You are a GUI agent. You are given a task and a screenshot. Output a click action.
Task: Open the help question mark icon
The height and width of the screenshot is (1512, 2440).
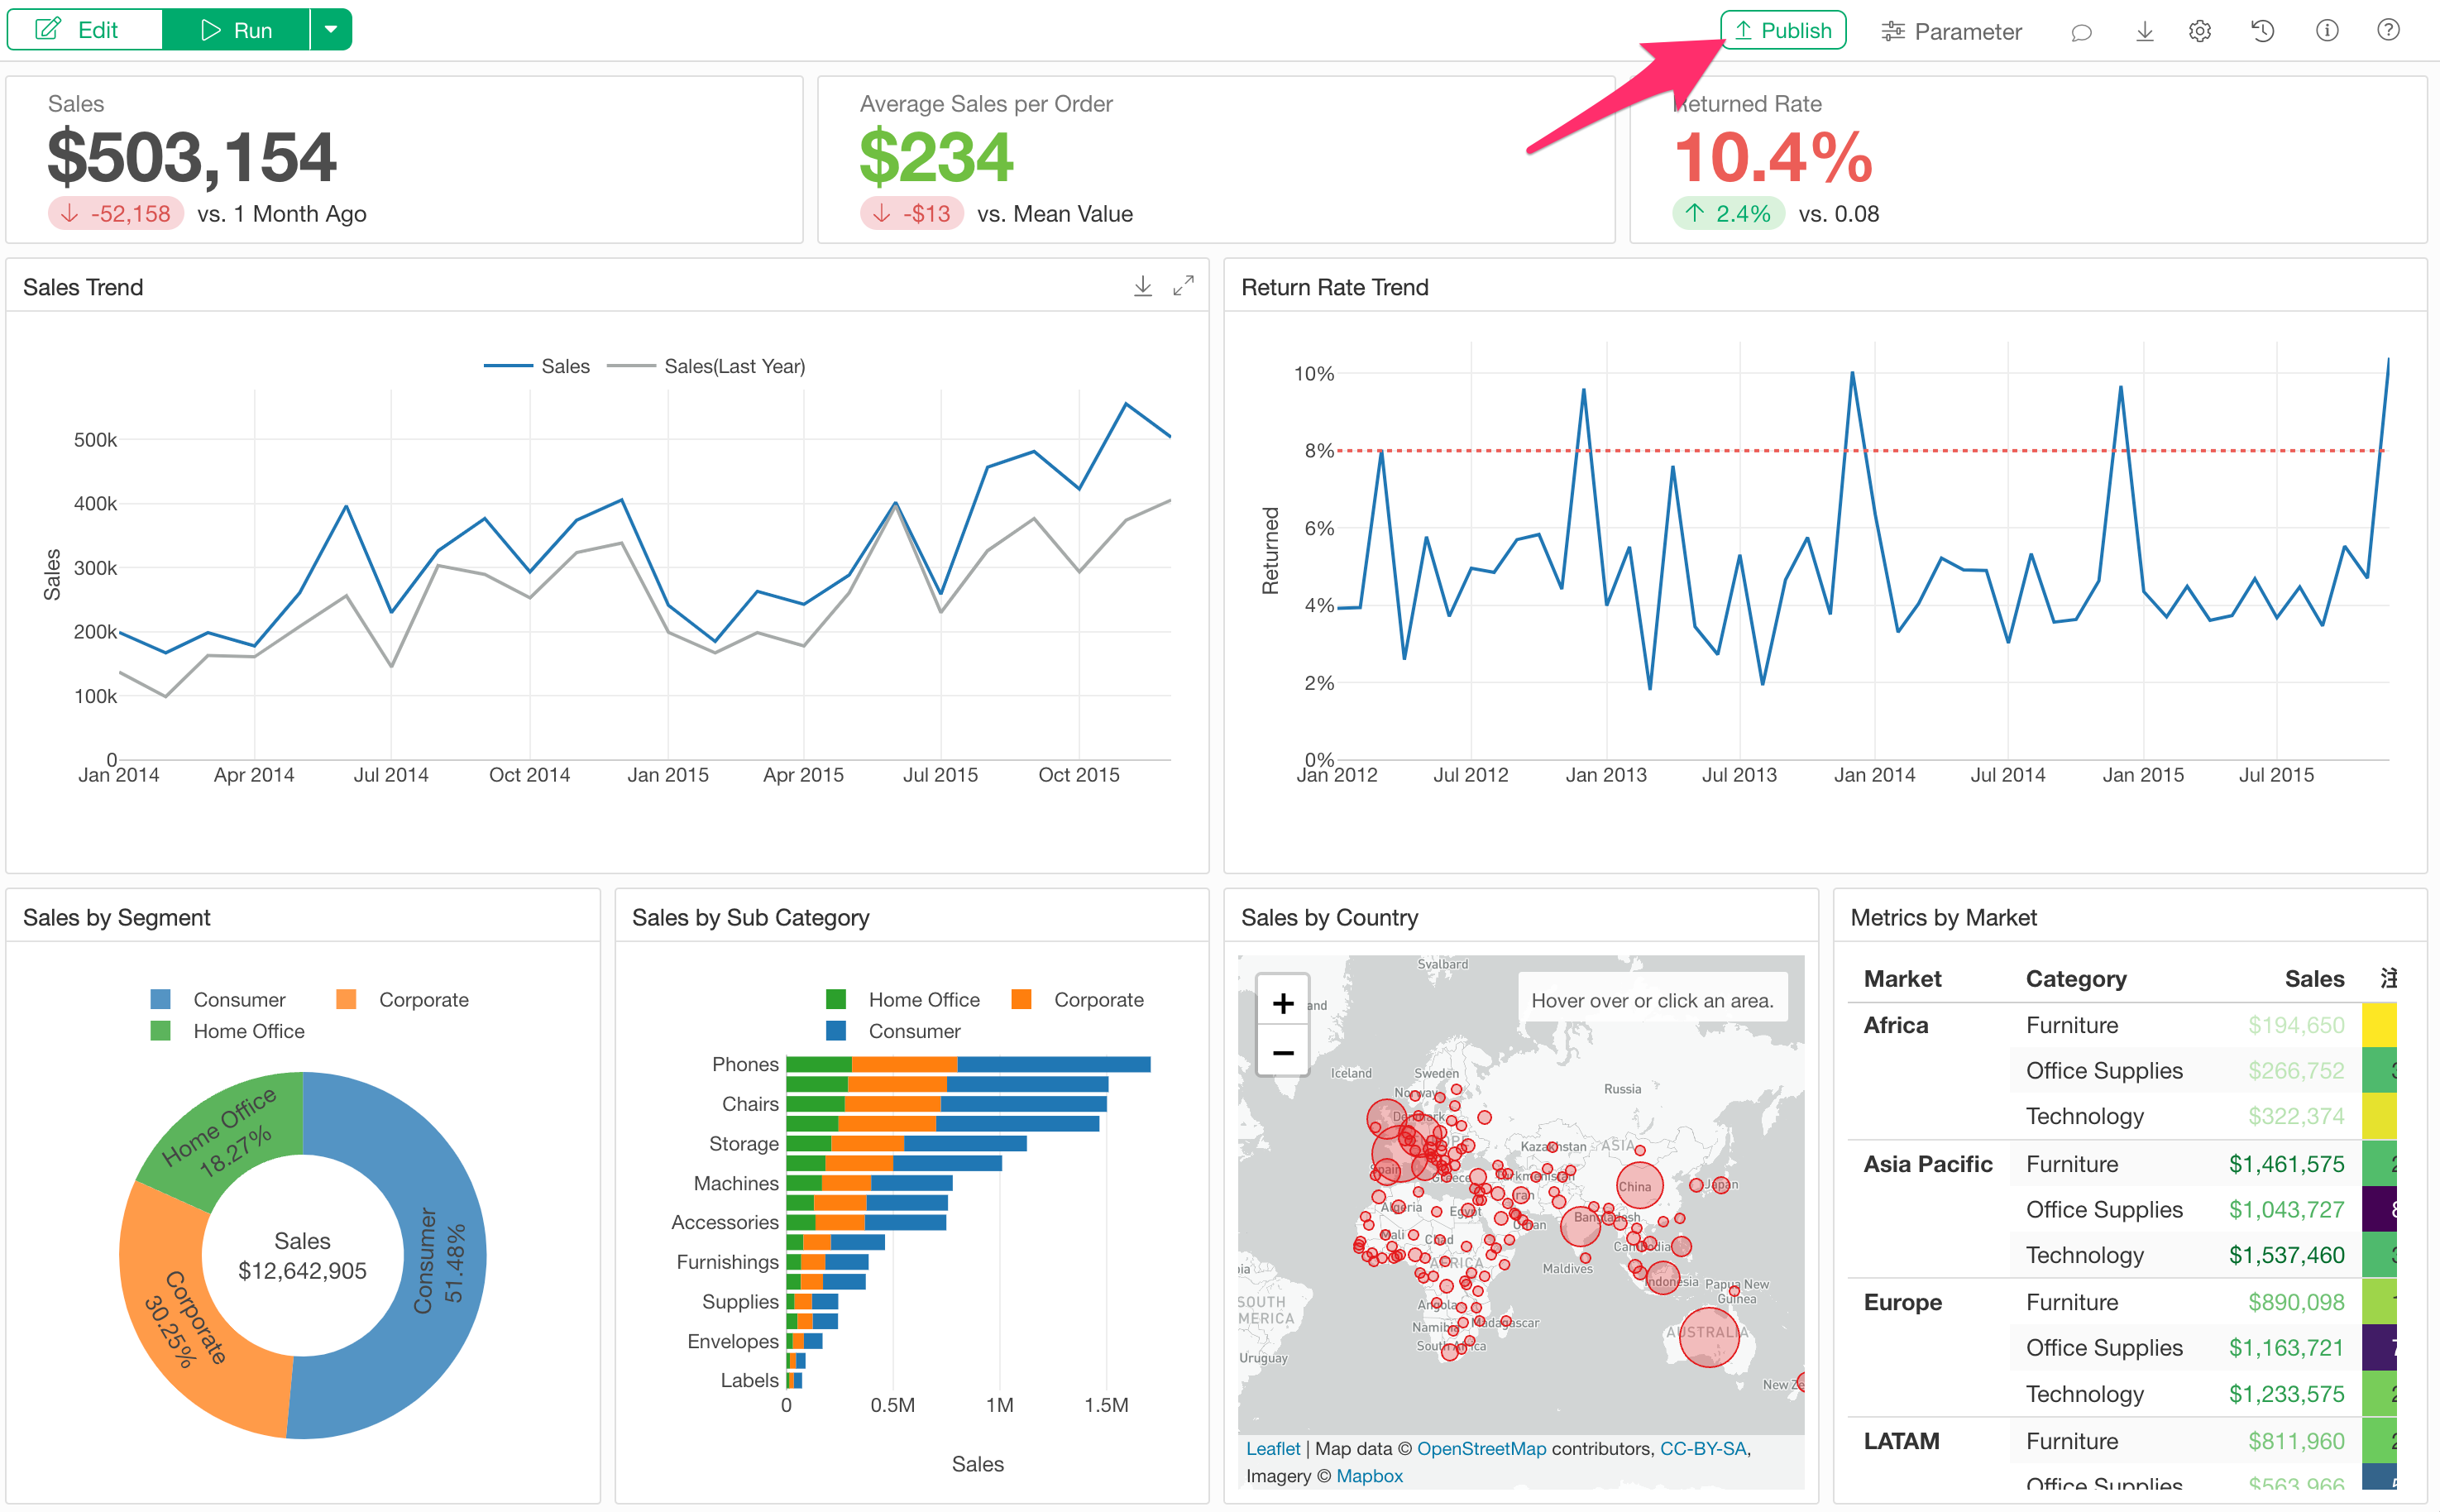(x=2388, y=30)
